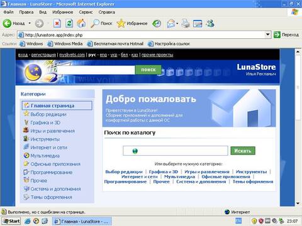
Task: Select Главная страница in categories
Action: pos(57,105)
